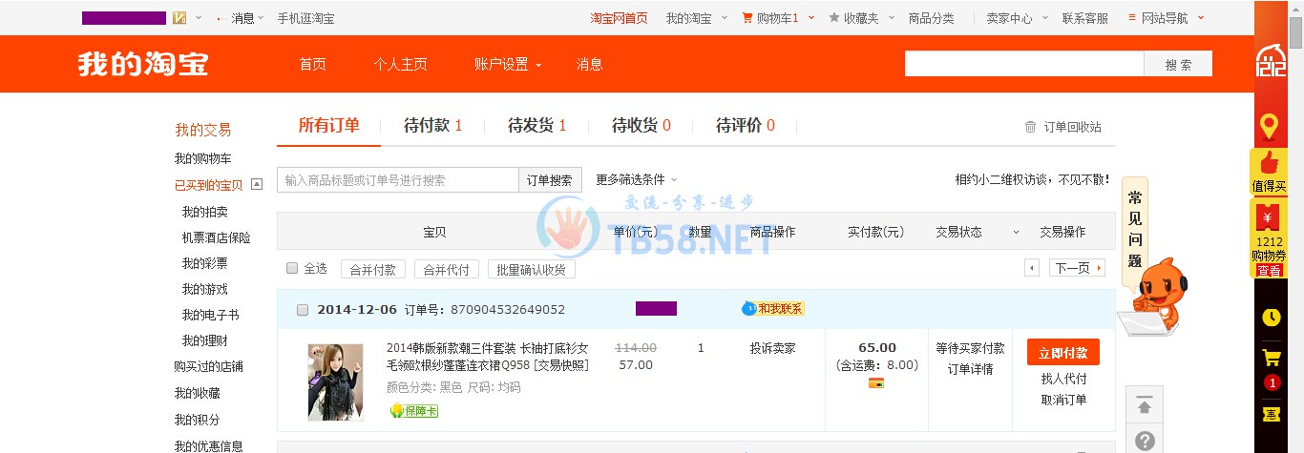Open the sidebar shopping cart icon
Viewport: 1304px width, 453px height.
pyautogui.click(x=1271, y=359)
